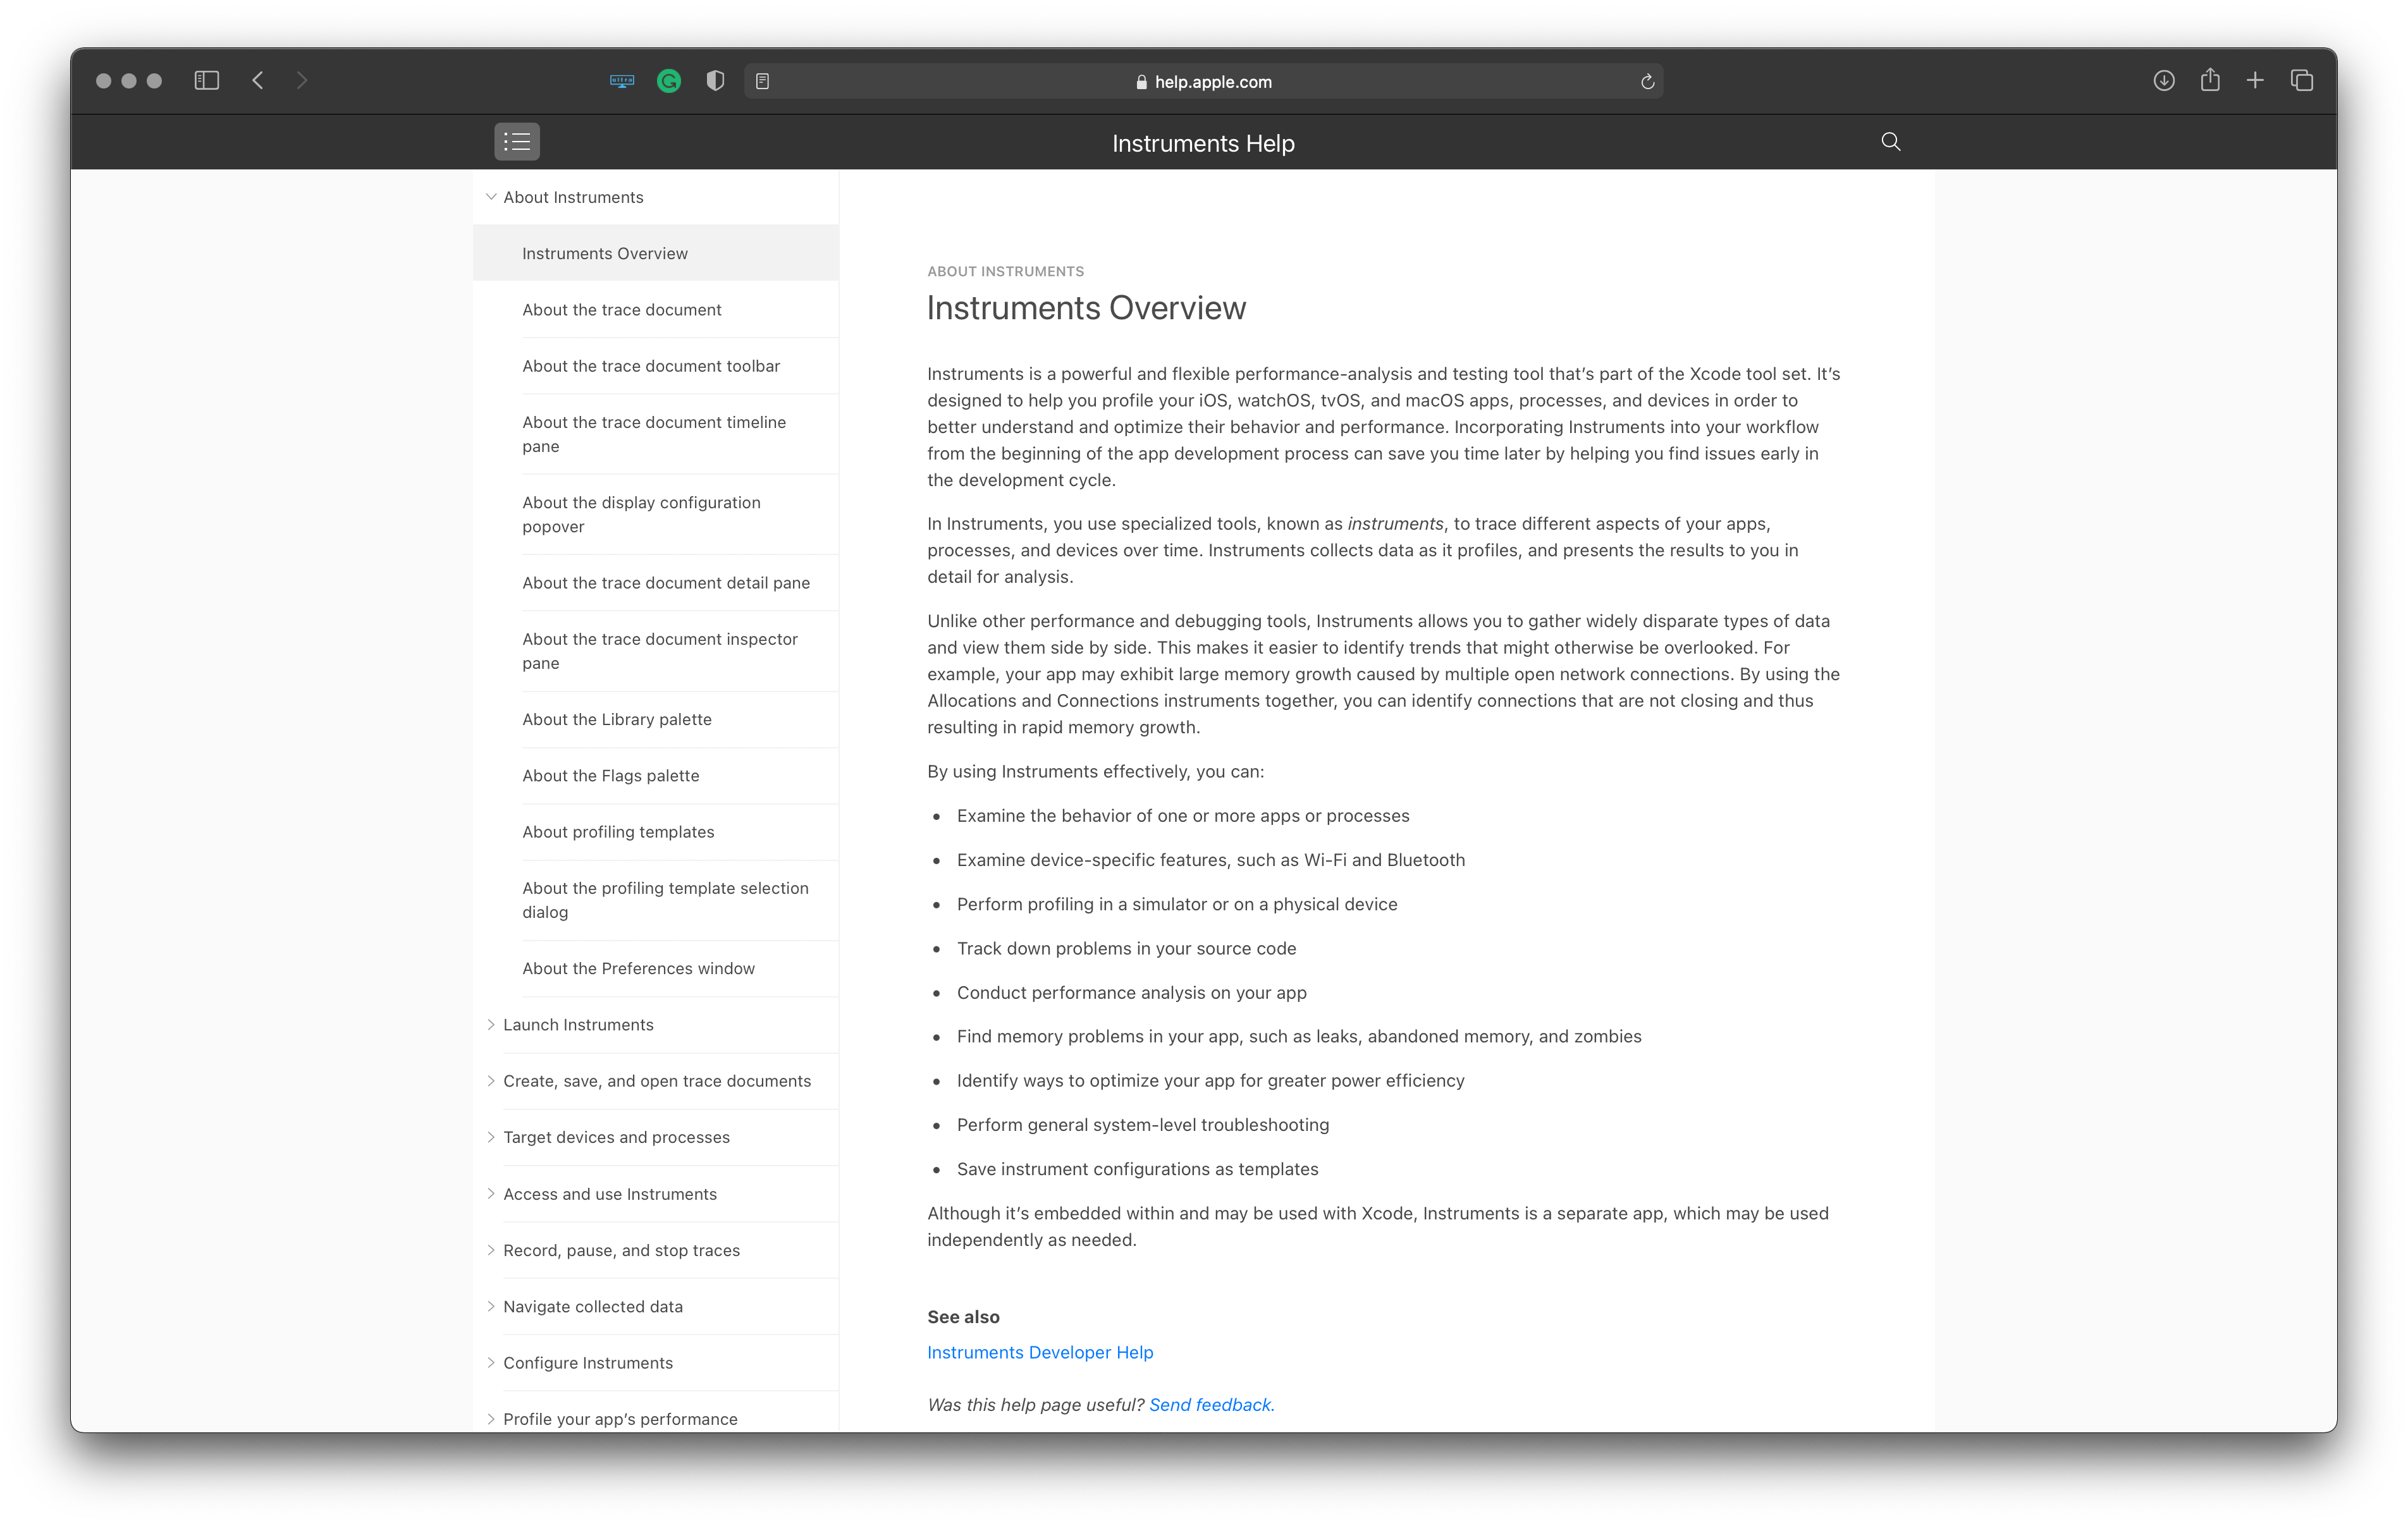Go back to the previous page

tap(258, 81)
